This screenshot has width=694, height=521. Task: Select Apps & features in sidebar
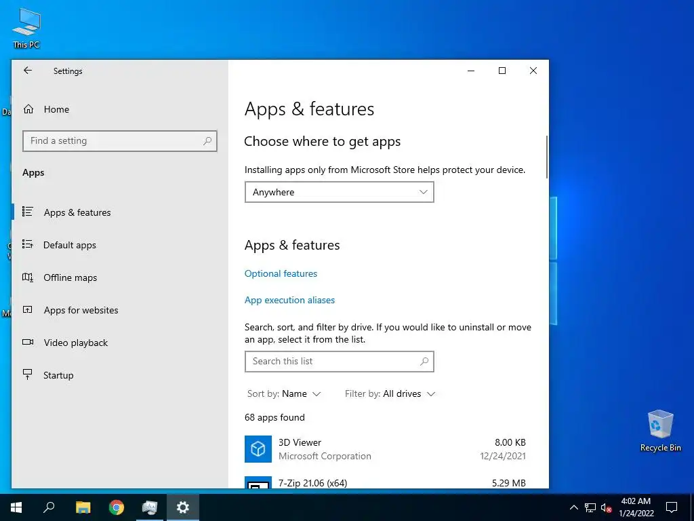pyautogui.click(x=77, y=212)
